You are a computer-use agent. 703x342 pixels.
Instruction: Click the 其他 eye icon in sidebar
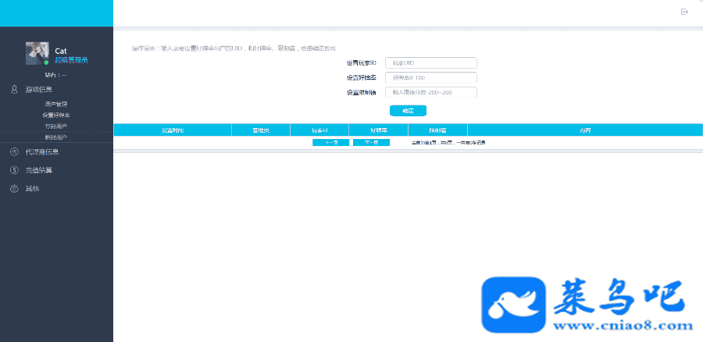coord(14,189)
